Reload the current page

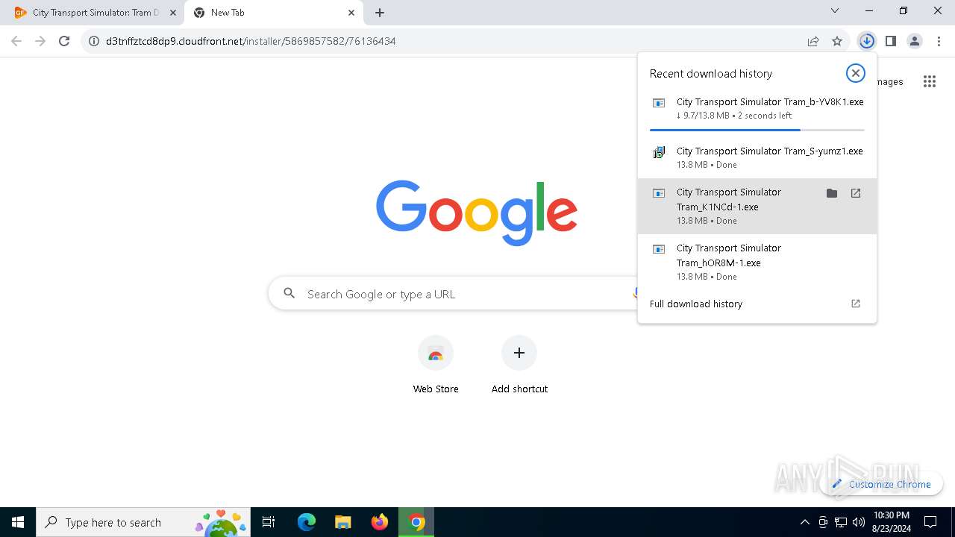tap(64, 41)
